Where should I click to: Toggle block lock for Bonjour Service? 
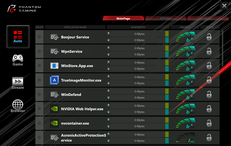coord(209,37)
